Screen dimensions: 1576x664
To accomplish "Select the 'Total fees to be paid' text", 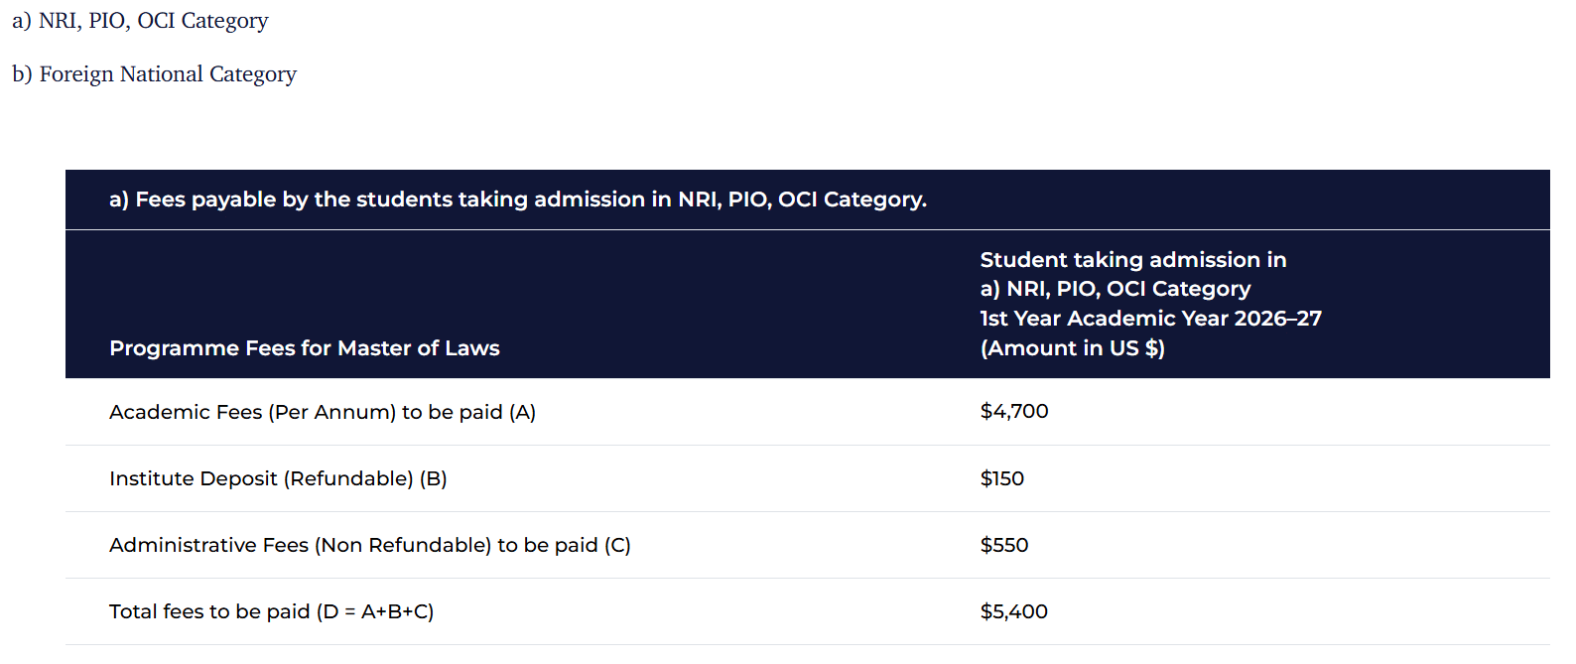I will [x=209, y=611].
